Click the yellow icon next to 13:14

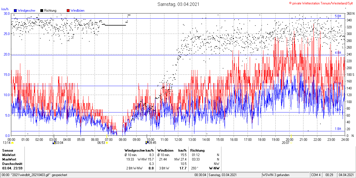pos(13,143)
